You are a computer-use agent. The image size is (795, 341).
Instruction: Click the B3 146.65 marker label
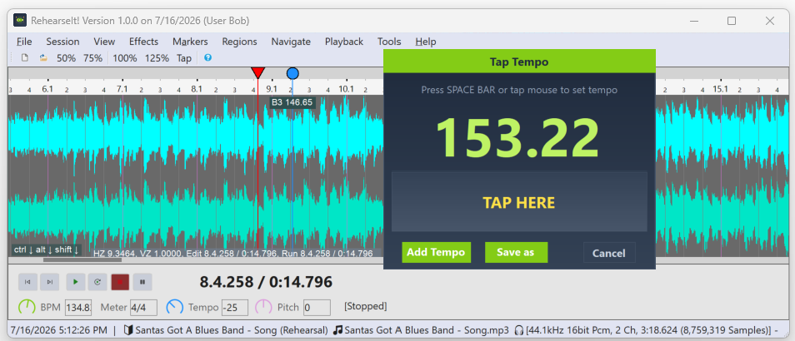point(292,102)
